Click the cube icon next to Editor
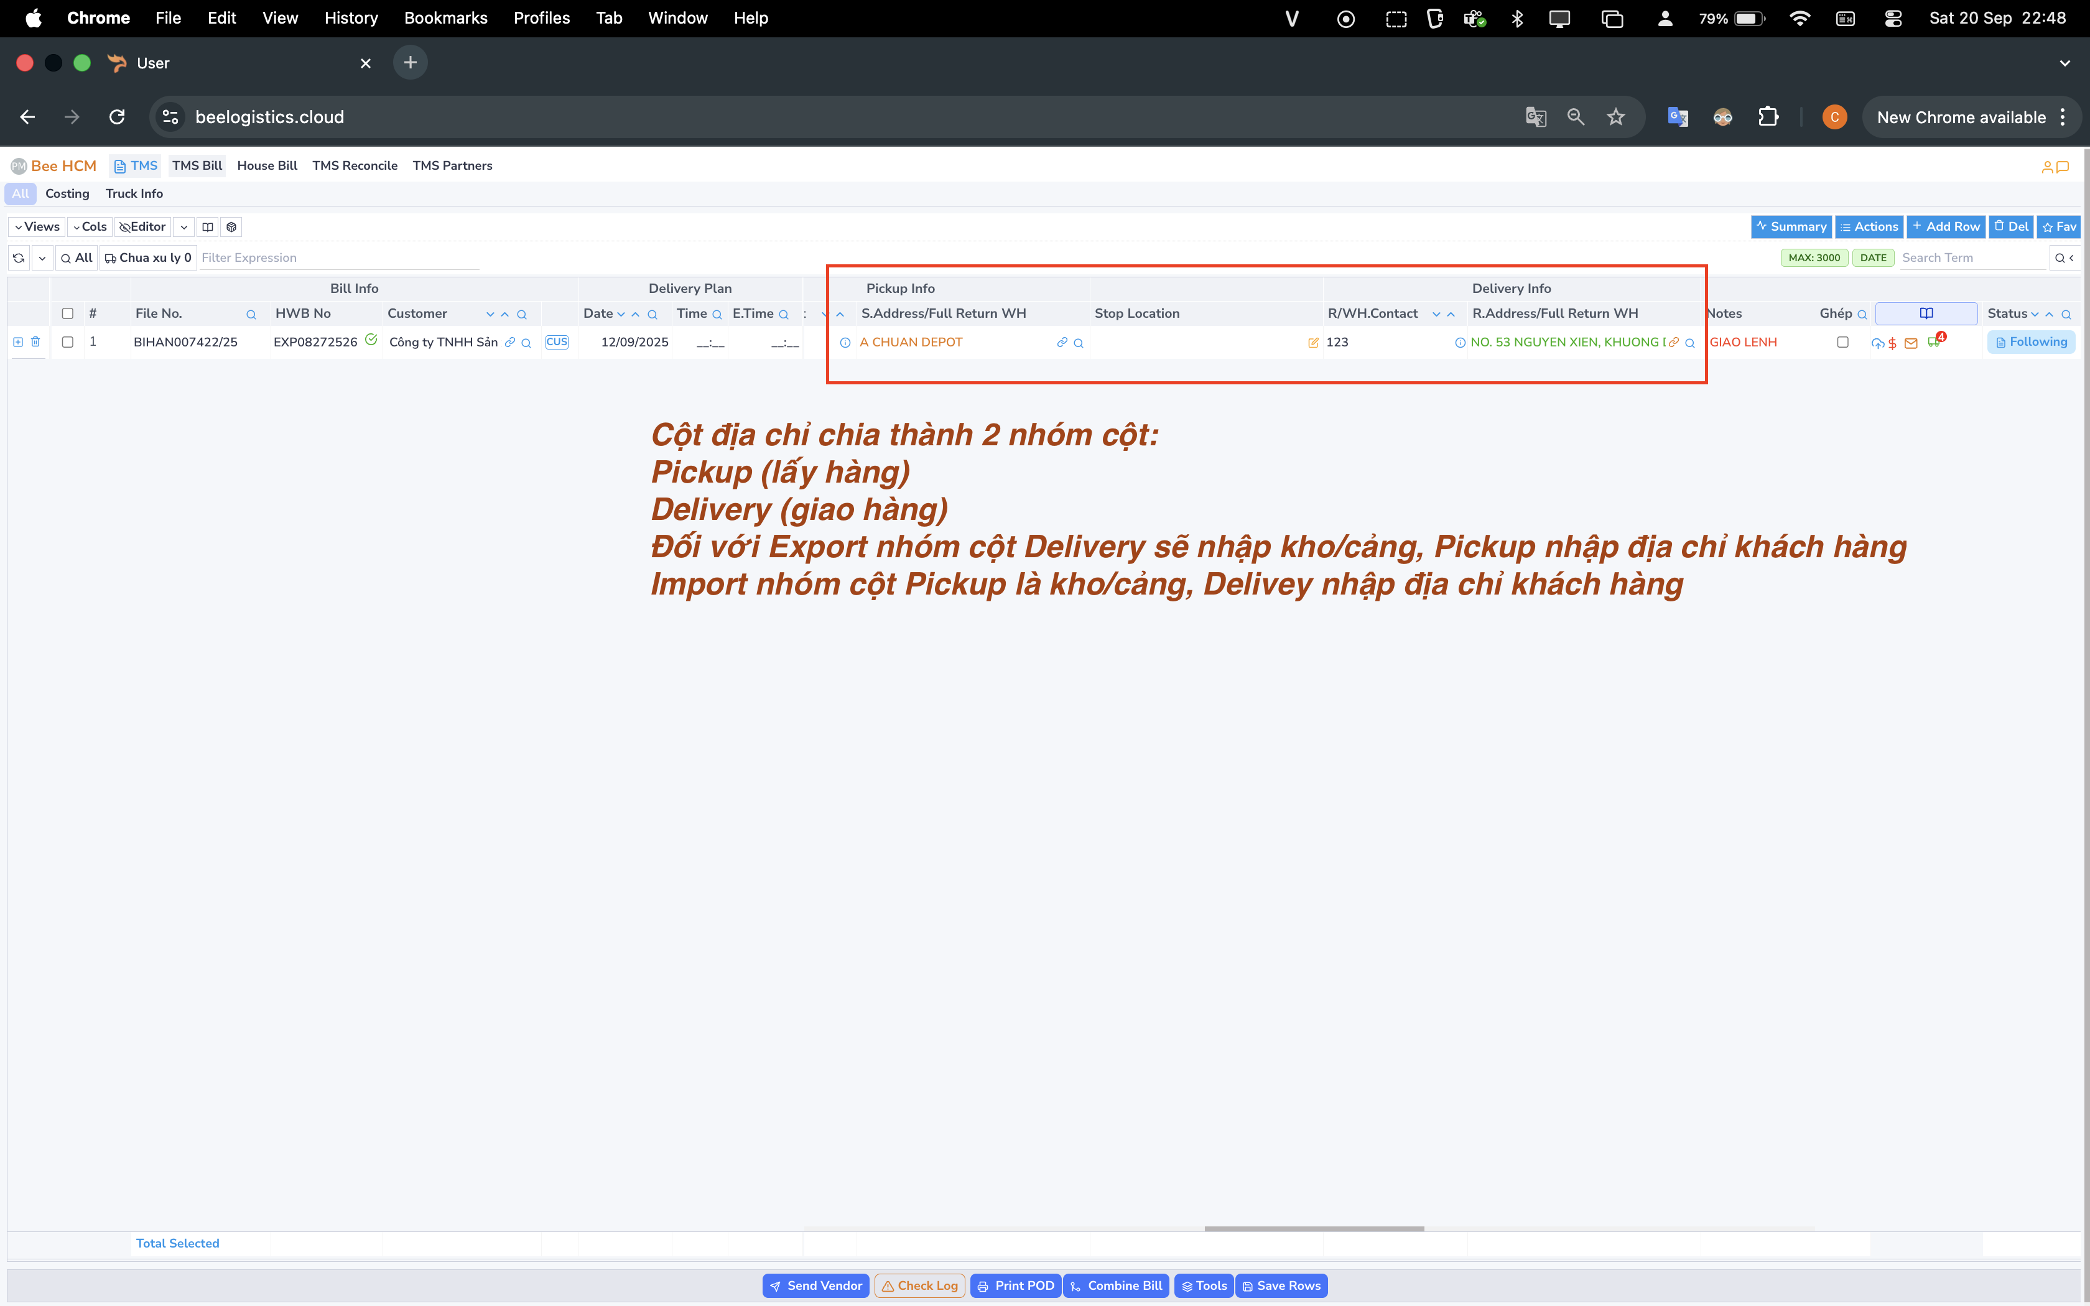 (x=231, y=227)
